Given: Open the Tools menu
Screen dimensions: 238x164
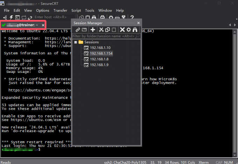Looking at the screenshot, I should (90, 11).
